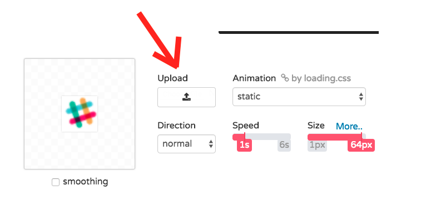The image size is (426, 205).
Task: Click the gray 6s speed label
Action: pyautogui.click(x=284, y=145)
